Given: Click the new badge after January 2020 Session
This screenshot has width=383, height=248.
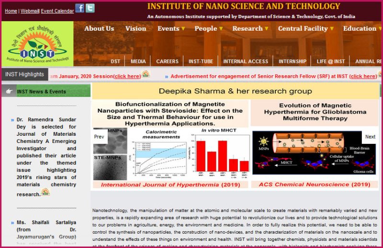Looking at the screenshot, I should [x=146, y=74].
